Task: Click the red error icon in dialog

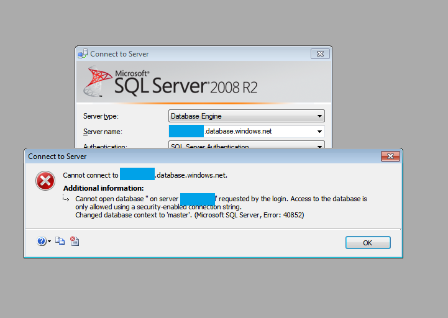Action: coord(45,181)
